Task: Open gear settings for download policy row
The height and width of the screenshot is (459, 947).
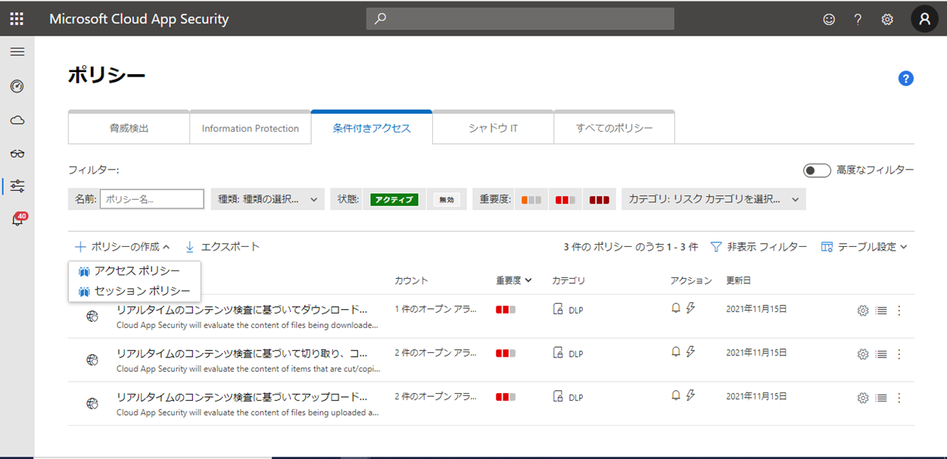Action: pos(862,311)
